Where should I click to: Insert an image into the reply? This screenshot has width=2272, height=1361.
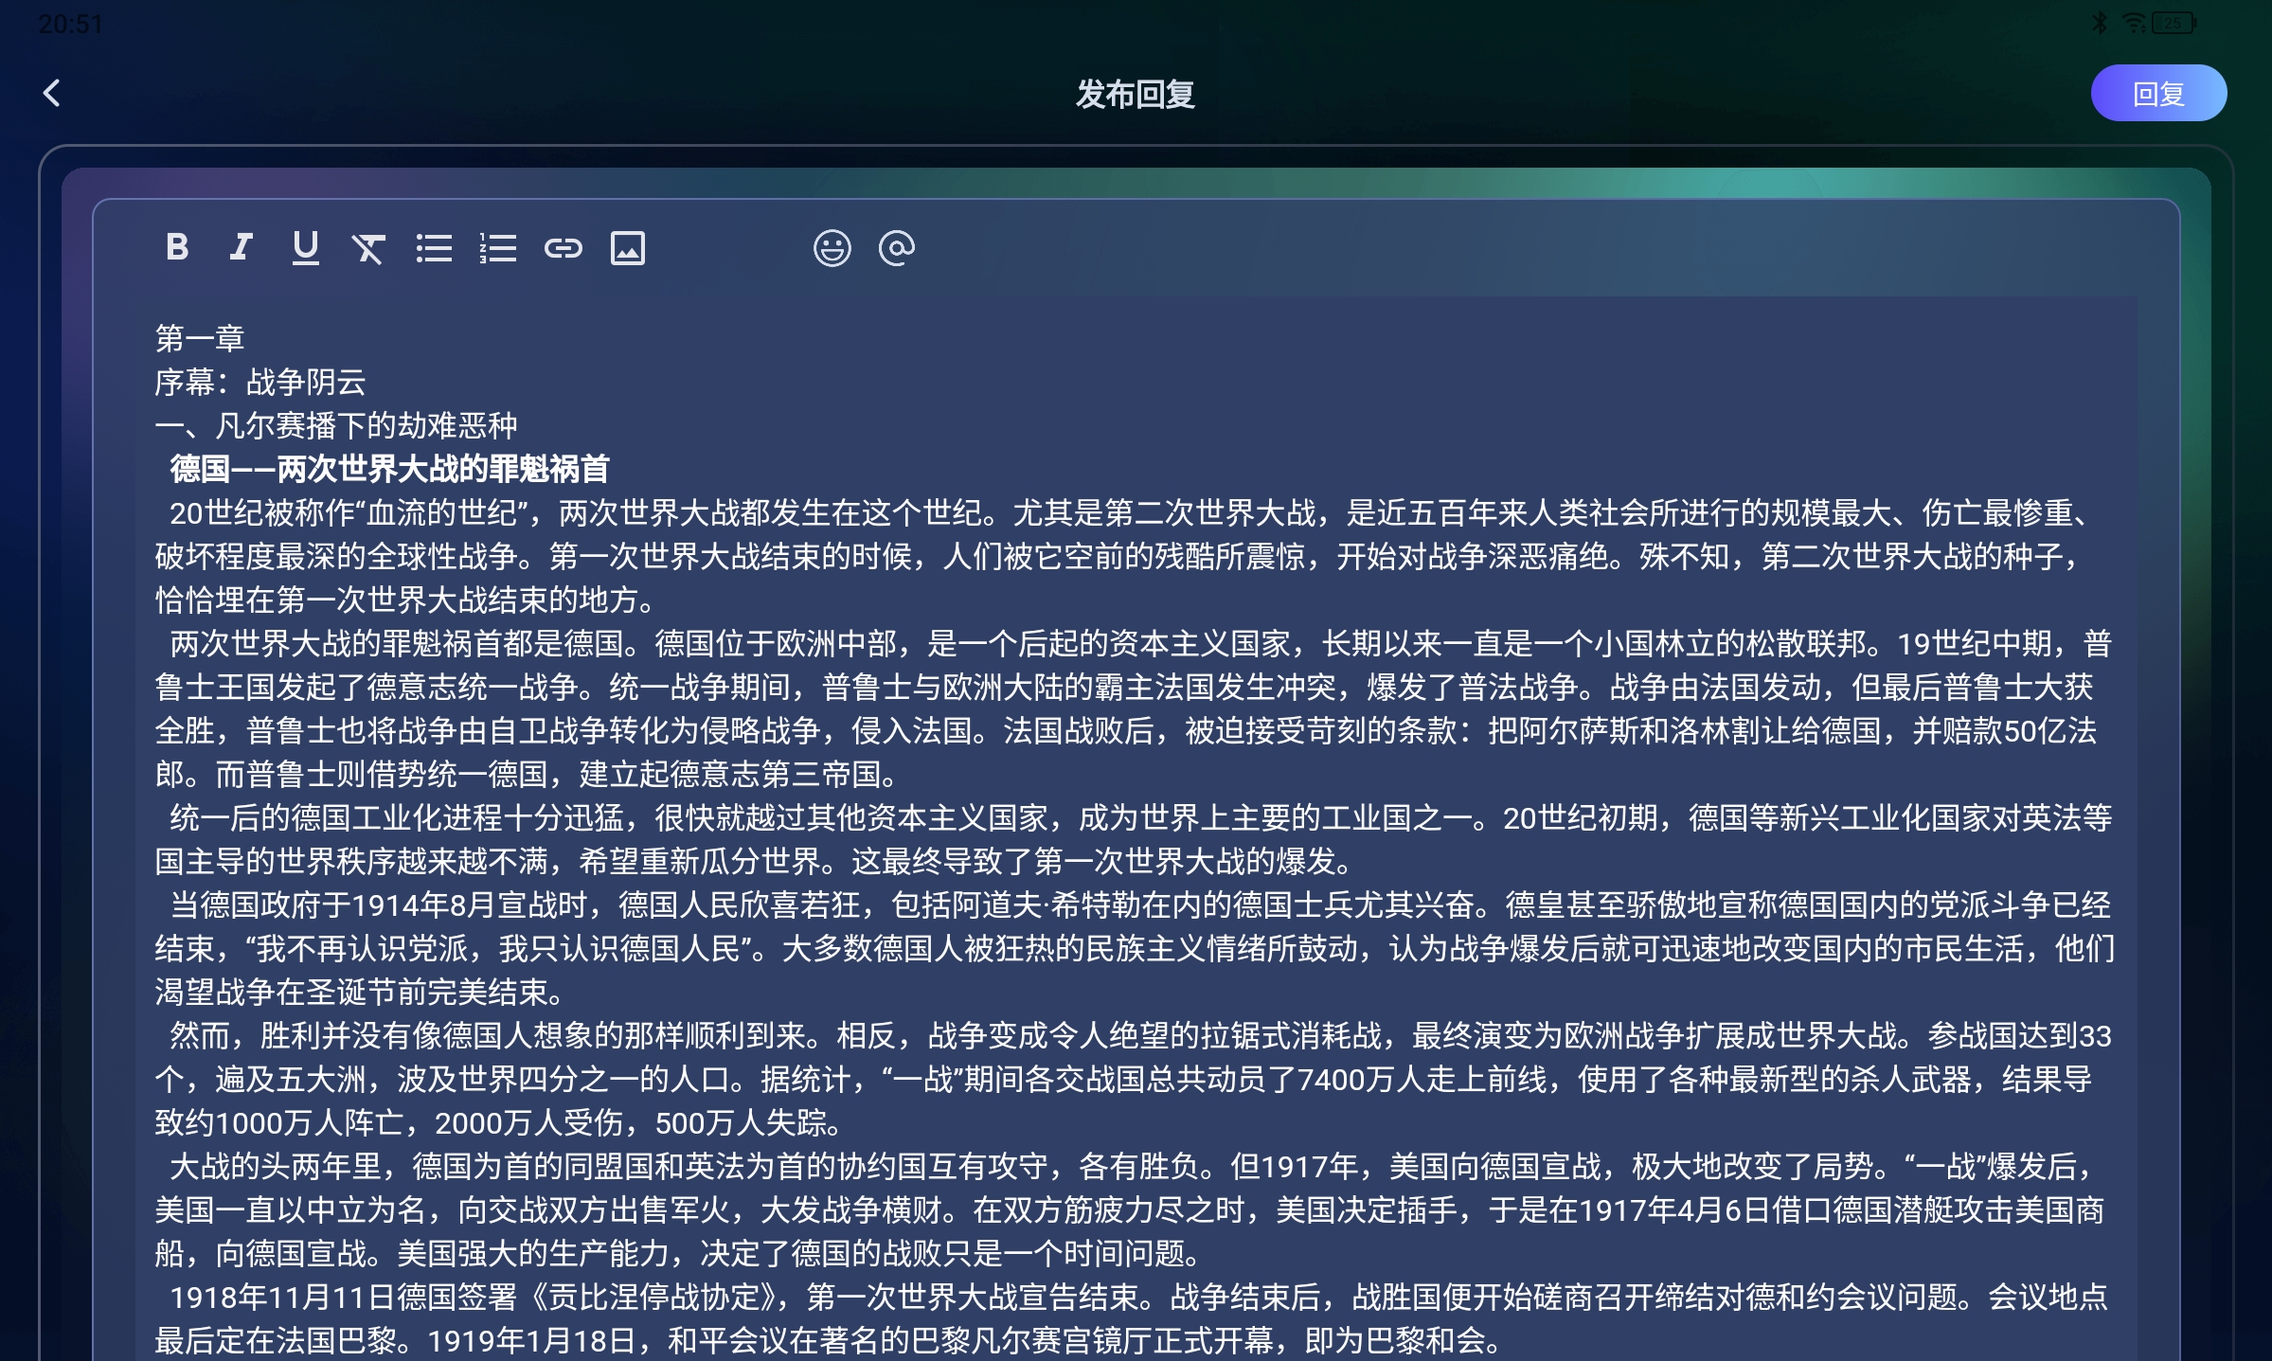(628, 248)
